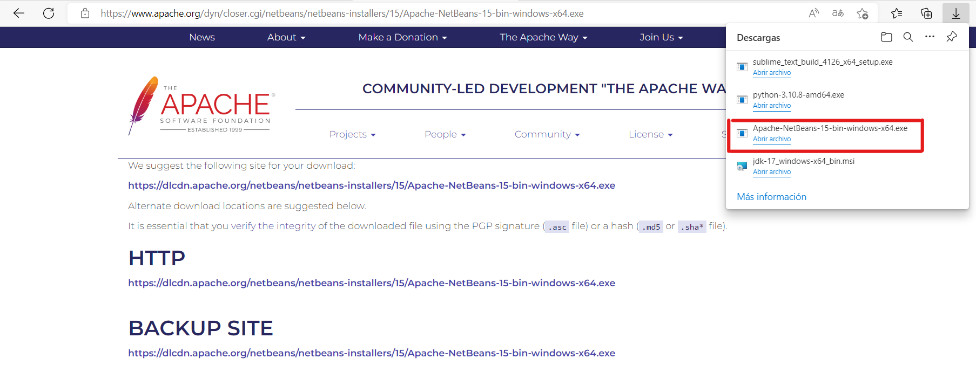This screenshot has height=372, width=976.
Task: Click the .asc code label
Action: point(557,227)
